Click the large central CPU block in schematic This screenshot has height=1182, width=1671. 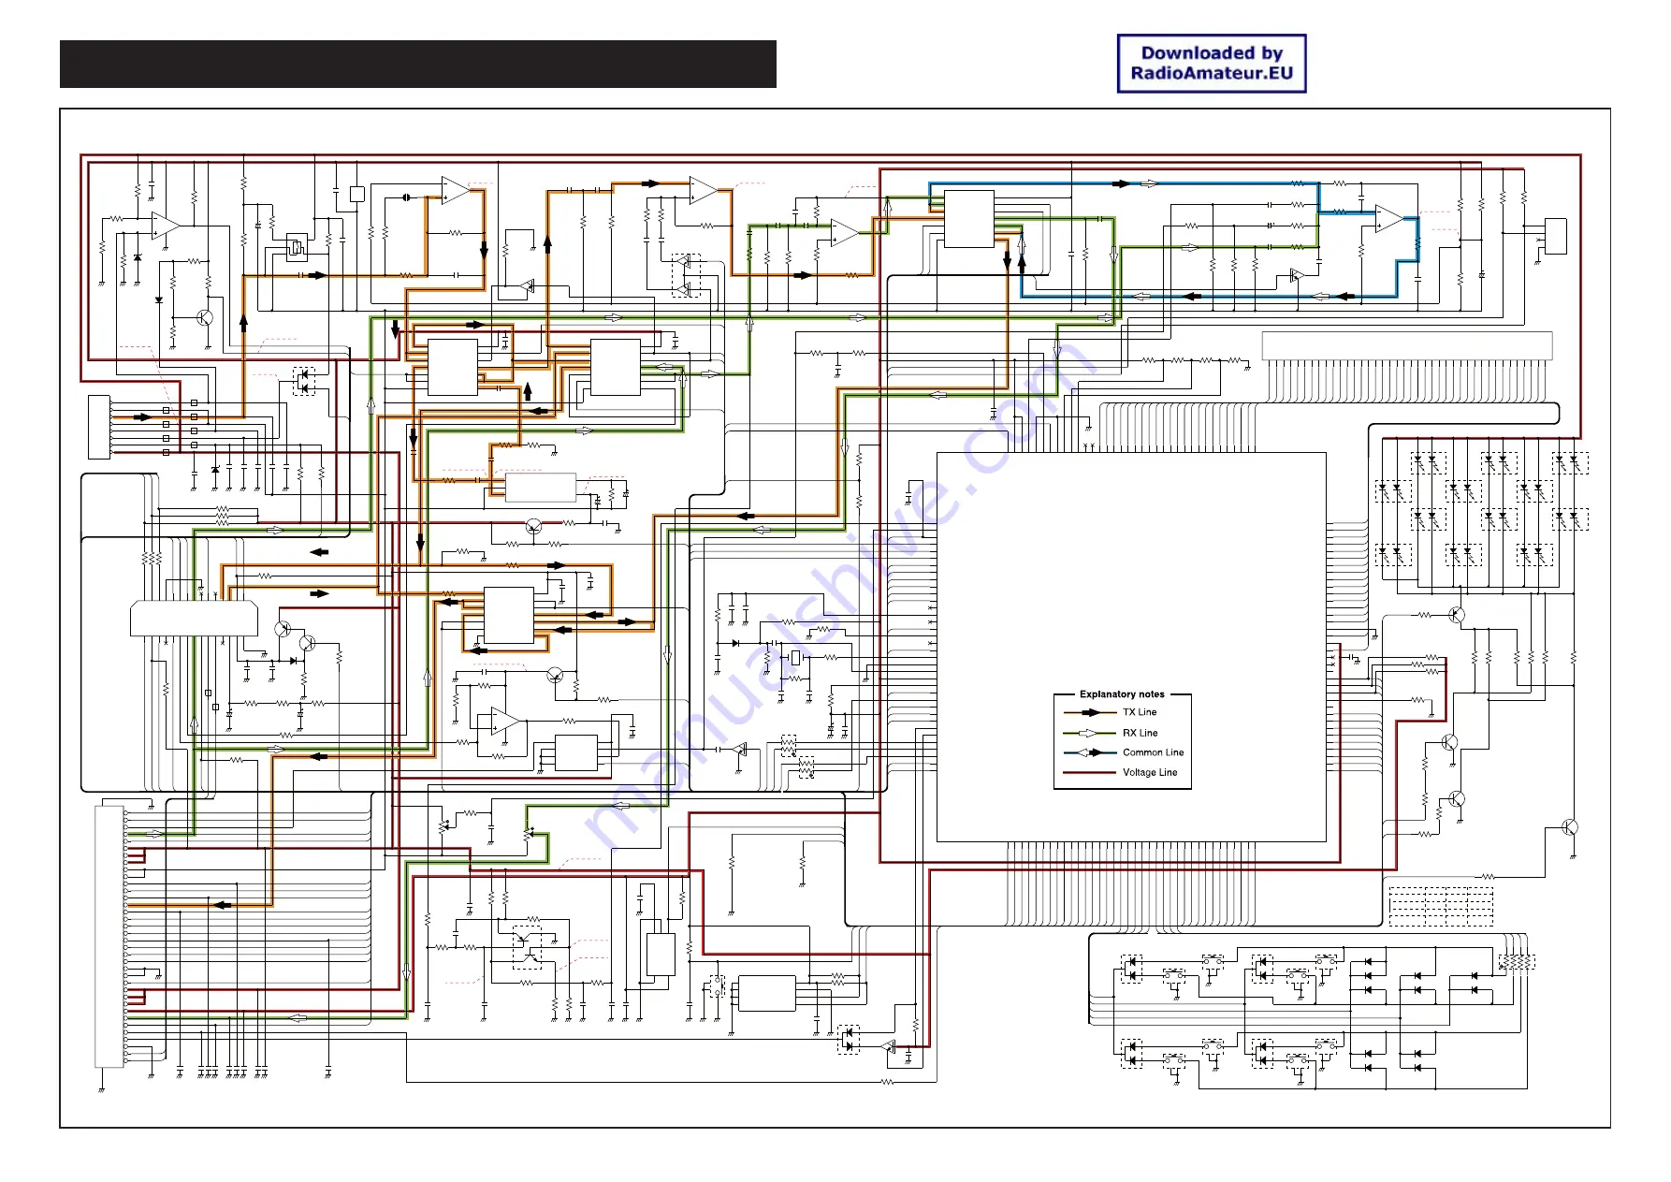tap(1131, 647)
